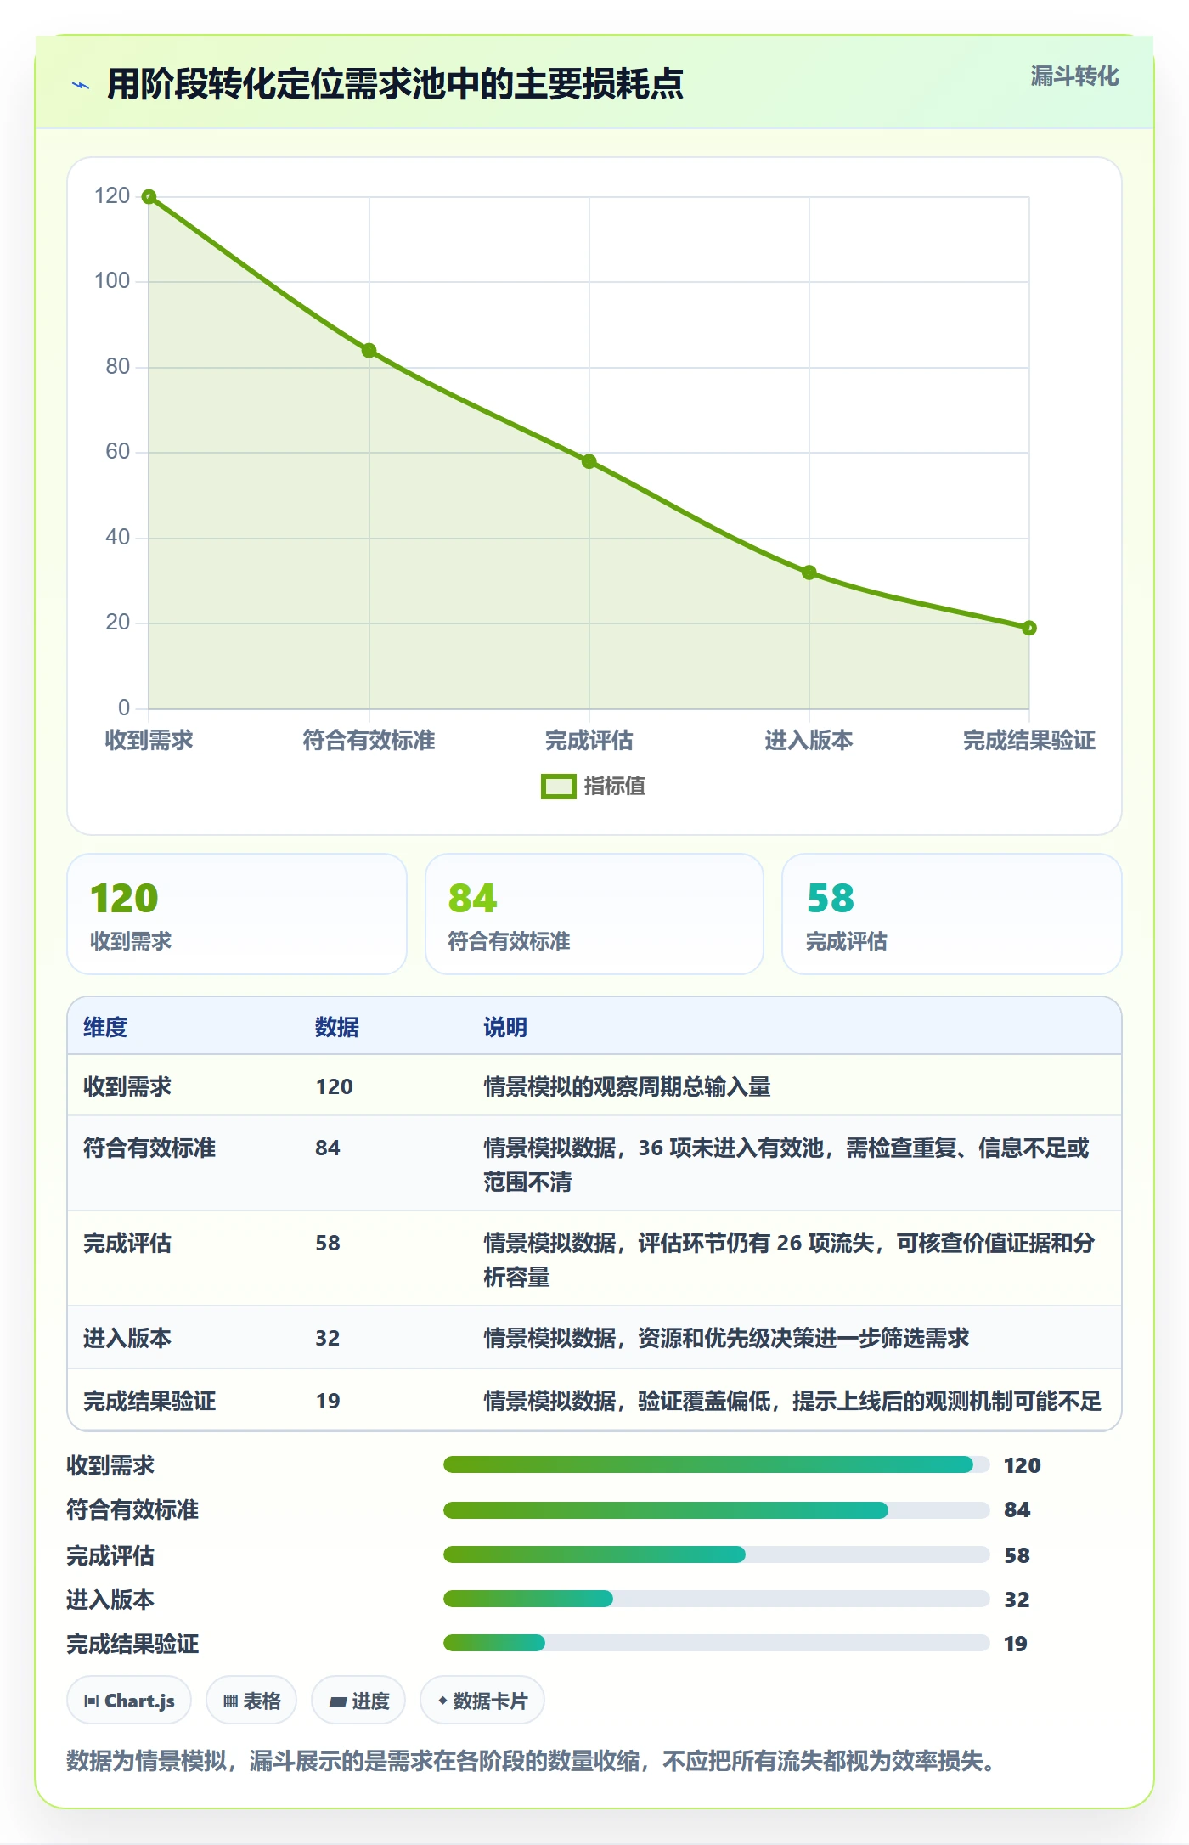Select the 58 完成评估 data card
The image size is (1189, 1845).
(951, 914)
